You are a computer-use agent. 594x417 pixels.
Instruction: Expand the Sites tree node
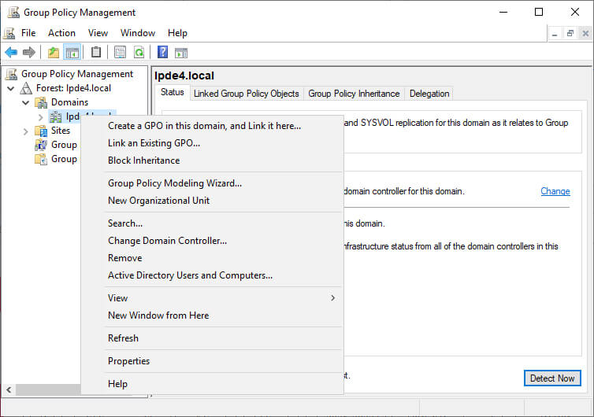click(25, 131)
